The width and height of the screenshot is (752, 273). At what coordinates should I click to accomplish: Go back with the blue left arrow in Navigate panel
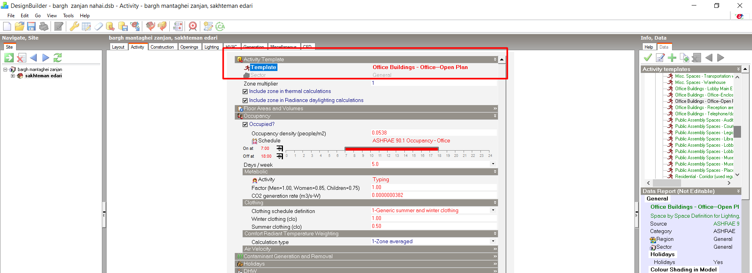coord(33,58)
